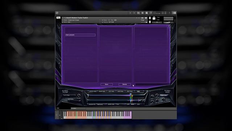This screenshot has height=131, width=232.
Task: Click the panic exclamation icon in header
Action: [x=169, y=13]
